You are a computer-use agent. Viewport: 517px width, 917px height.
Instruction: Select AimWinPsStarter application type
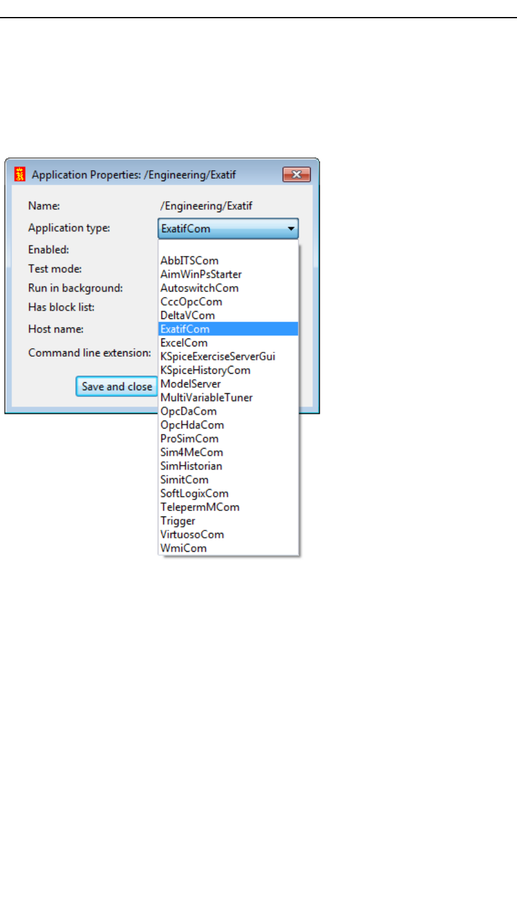228,274
